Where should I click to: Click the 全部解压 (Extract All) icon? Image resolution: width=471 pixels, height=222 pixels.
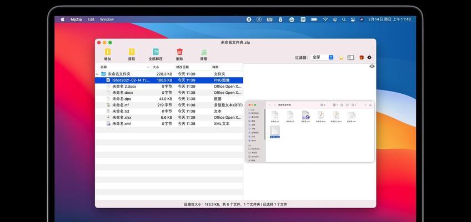click(156, 52)
